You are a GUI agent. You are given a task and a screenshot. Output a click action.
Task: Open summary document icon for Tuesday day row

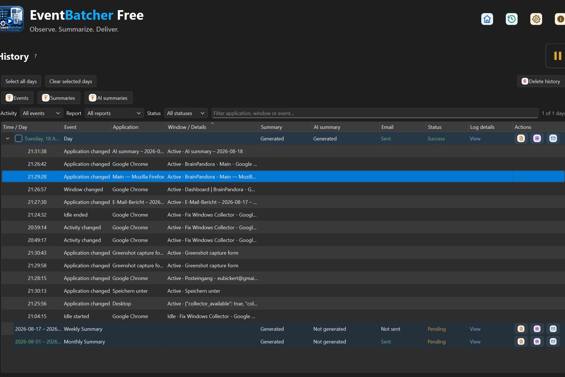521,139
